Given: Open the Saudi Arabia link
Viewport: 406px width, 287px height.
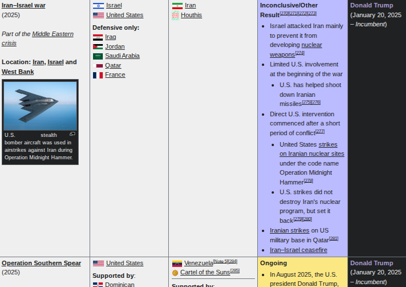Looking at the screenshot, I should tap(122, 56).
